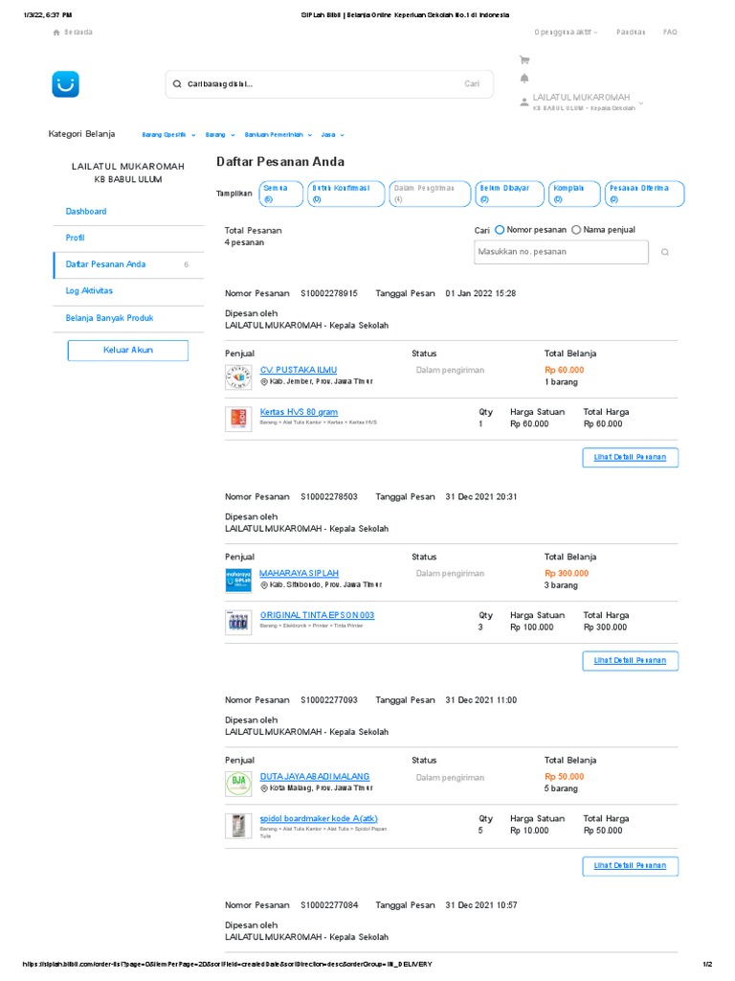Expand the Barang Spesifik category dropdown
735x981 pixels.
(168, 135)
